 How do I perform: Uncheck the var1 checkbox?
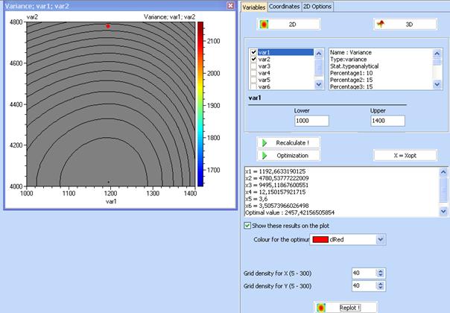click(254, 53)
